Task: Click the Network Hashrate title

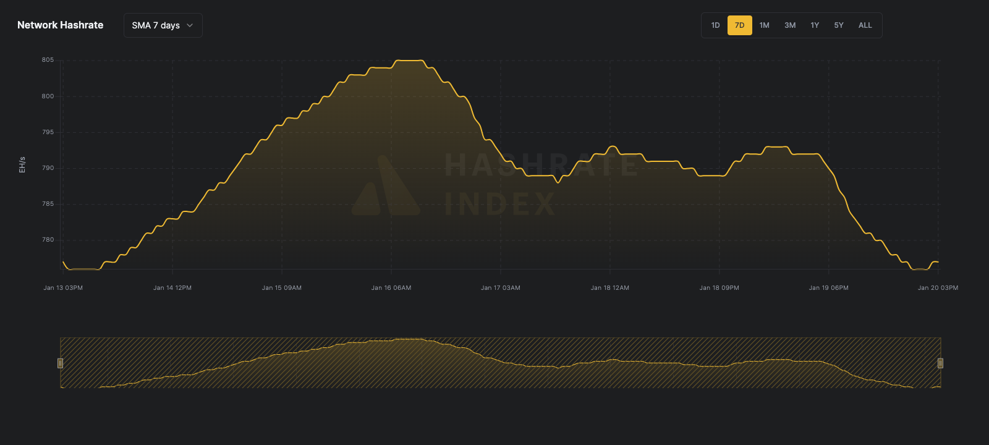Action: click(61, 25)
